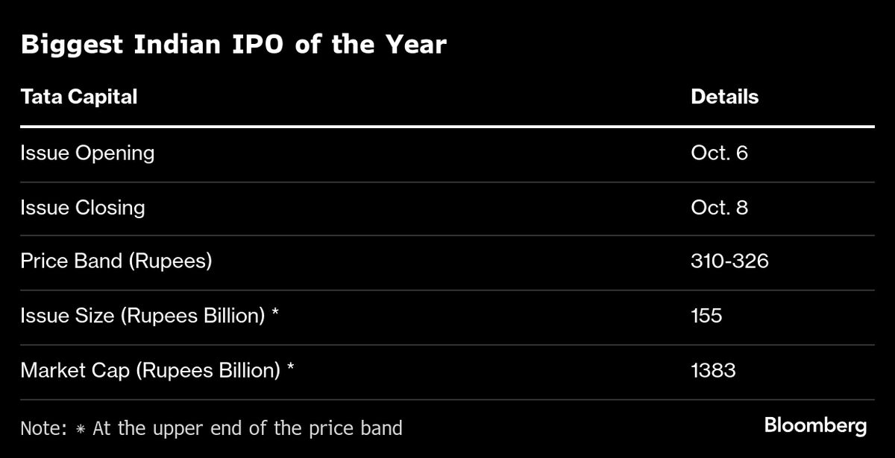This screenshot has width=895, height=458.
Task: Click the Bloomberg logo
Action: (815, 426)
